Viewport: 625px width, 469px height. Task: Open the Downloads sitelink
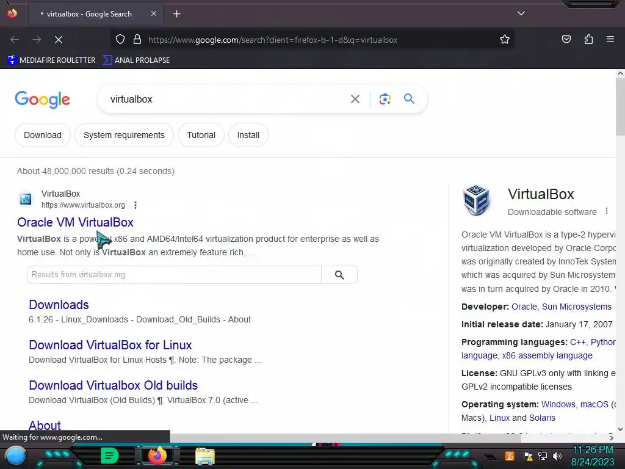pyautogui.click(x=59, y=305)
